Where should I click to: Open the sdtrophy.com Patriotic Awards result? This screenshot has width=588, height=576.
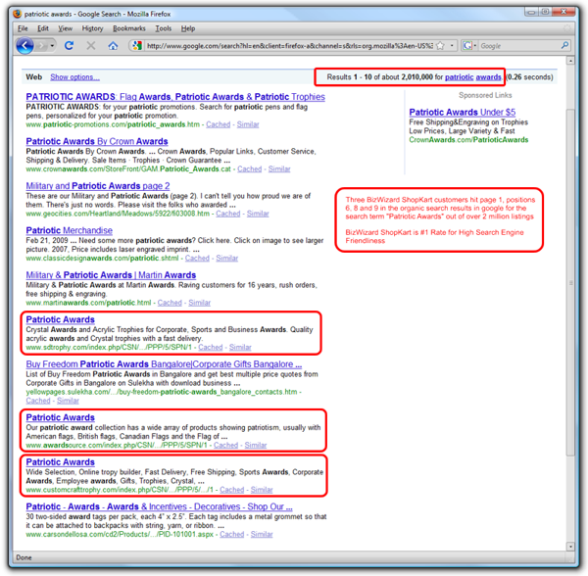click(61, 319)
